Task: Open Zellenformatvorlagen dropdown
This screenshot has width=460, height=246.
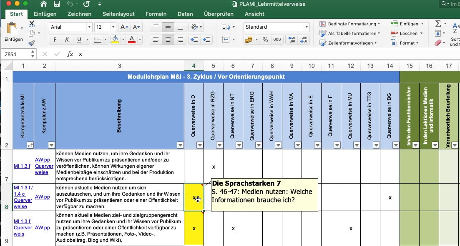Action: pos(348,43)
